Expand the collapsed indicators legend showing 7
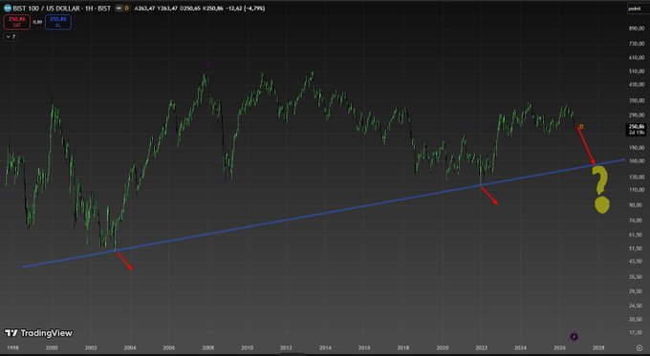 [x=11, y=37]
